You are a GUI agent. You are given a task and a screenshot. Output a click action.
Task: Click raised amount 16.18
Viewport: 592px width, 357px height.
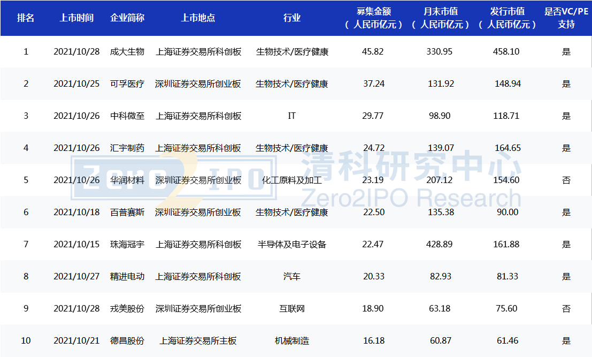click(x=374, y=341)
